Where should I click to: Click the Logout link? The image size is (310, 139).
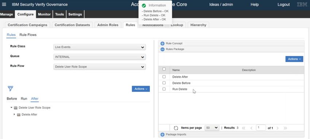pos(283,4)
